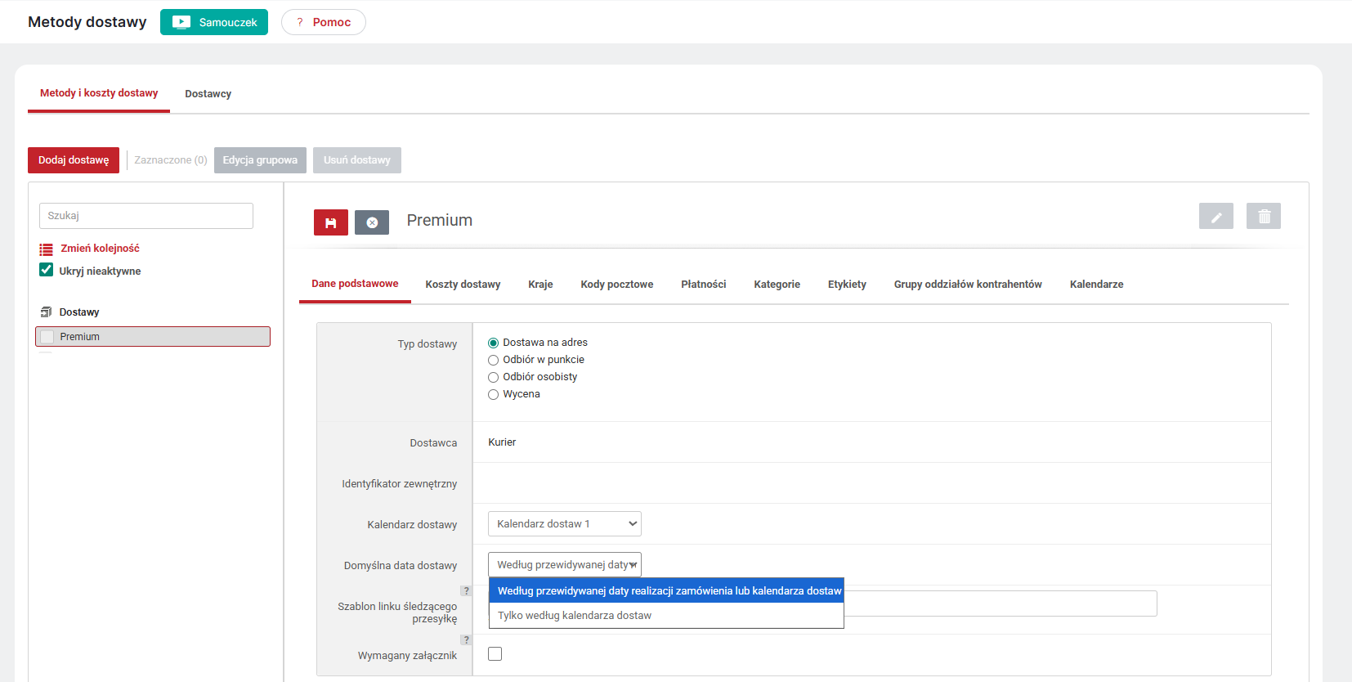Select the Odbiór w punkcie radio button

(493, 360)
